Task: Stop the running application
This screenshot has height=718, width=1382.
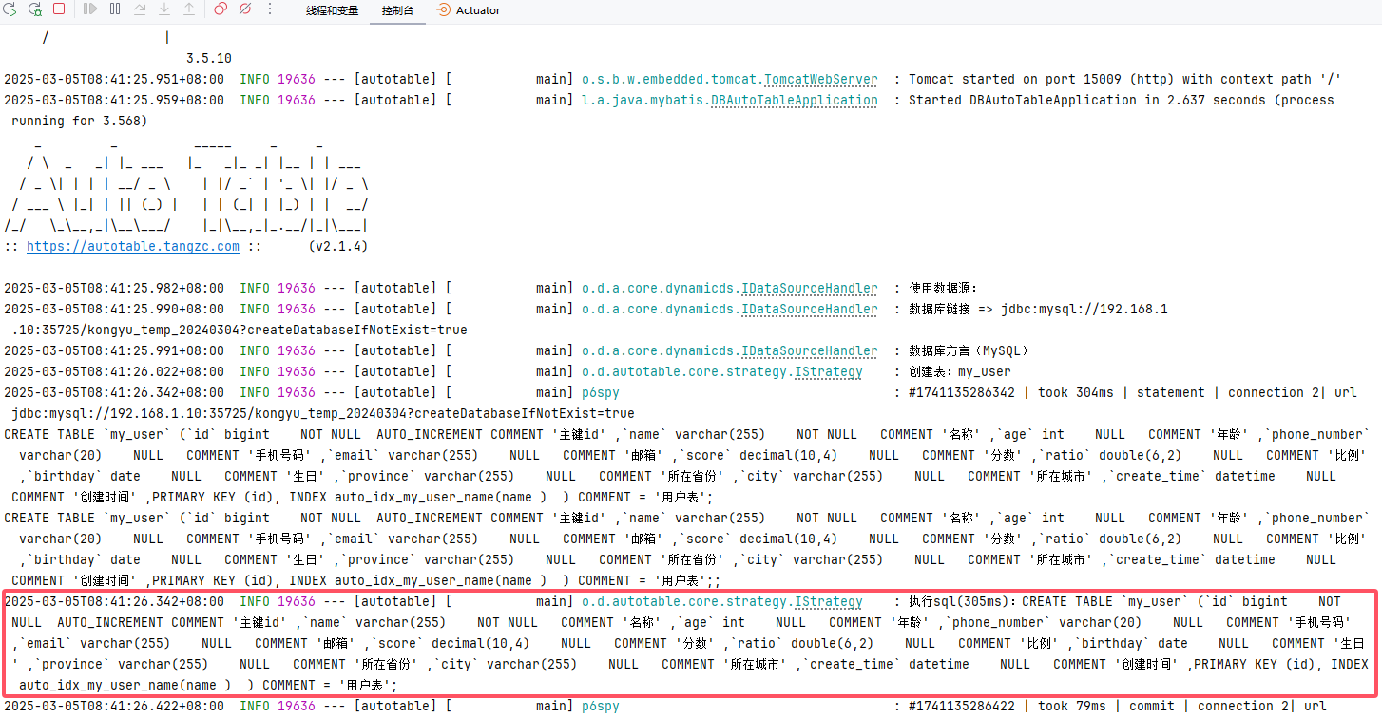Action: click(59, 9)
